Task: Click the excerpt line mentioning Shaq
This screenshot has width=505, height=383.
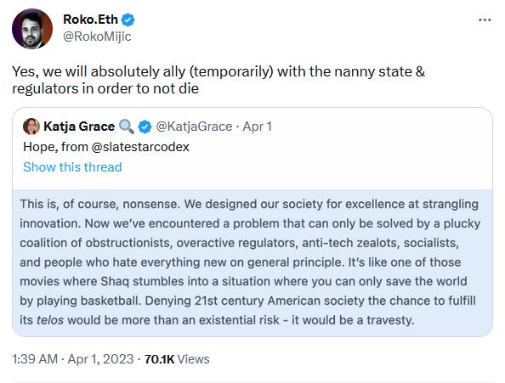Action: click(x=243, y=281)
